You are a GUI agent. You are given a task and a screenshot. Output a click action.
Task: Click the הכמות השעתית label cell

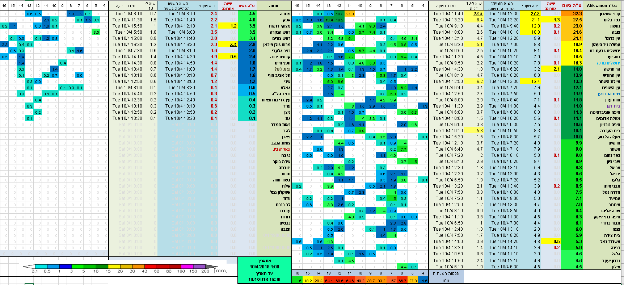coord(446,273)
